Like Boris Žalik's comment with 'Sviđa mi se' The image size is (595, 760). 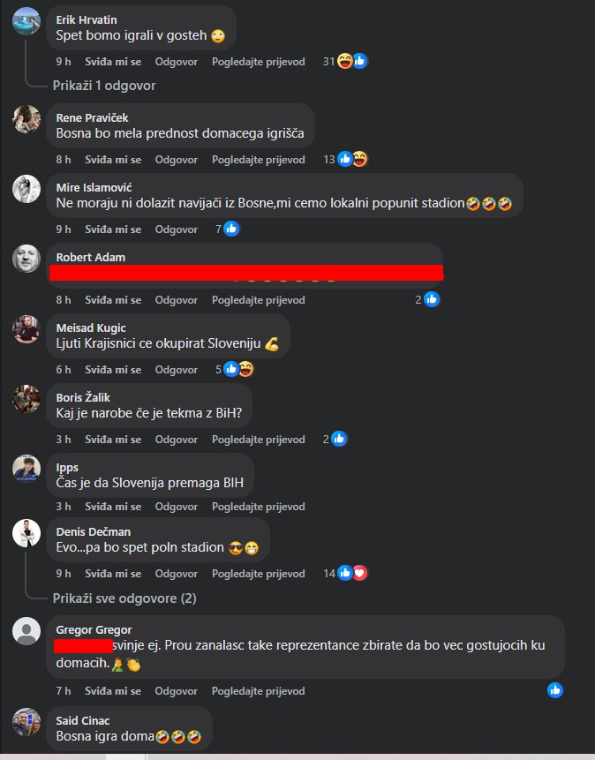click(113, 440)
